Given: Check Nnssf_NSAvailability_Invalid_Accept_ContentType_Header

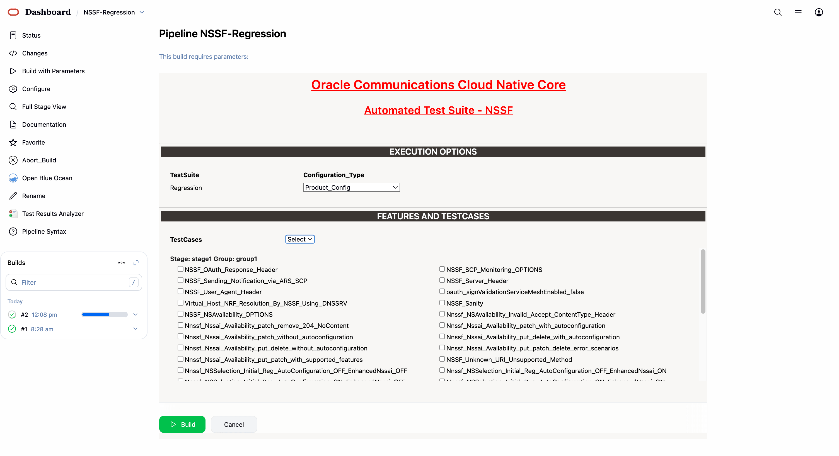Looking at the screenshot, I should tap(442, 314).
